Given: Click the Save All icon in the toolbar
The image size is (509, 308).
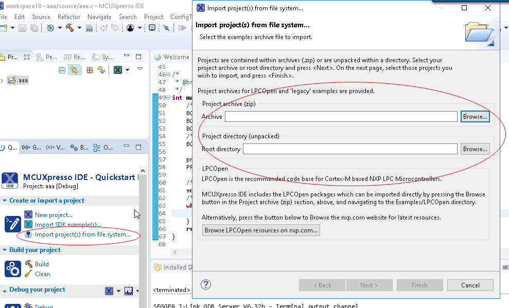Looking at the screenshot, I should [x=34, y=28].
